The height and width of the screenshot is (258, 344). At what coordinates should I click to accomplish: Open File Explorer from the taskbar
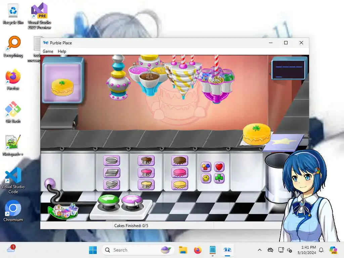[x=183, y=250]
